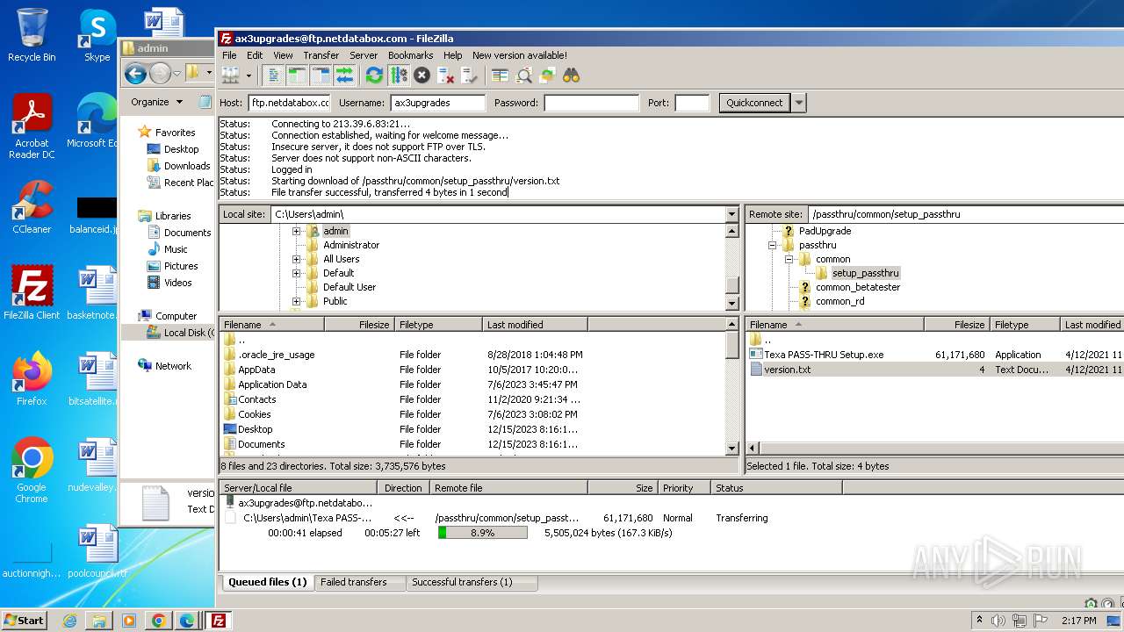
Task: Click the Host input field
Action: (x=290, y=103)
